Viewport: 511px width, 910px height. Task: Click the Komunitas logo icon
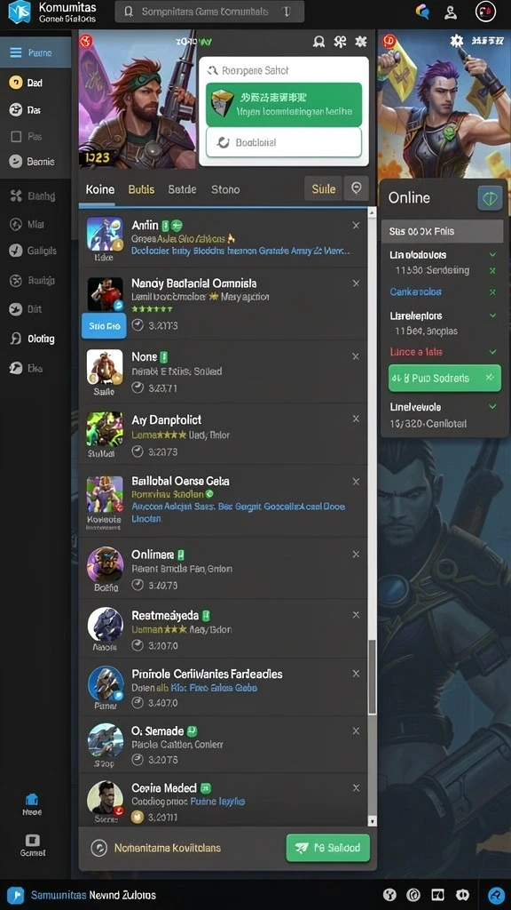(x=18, y=12)
